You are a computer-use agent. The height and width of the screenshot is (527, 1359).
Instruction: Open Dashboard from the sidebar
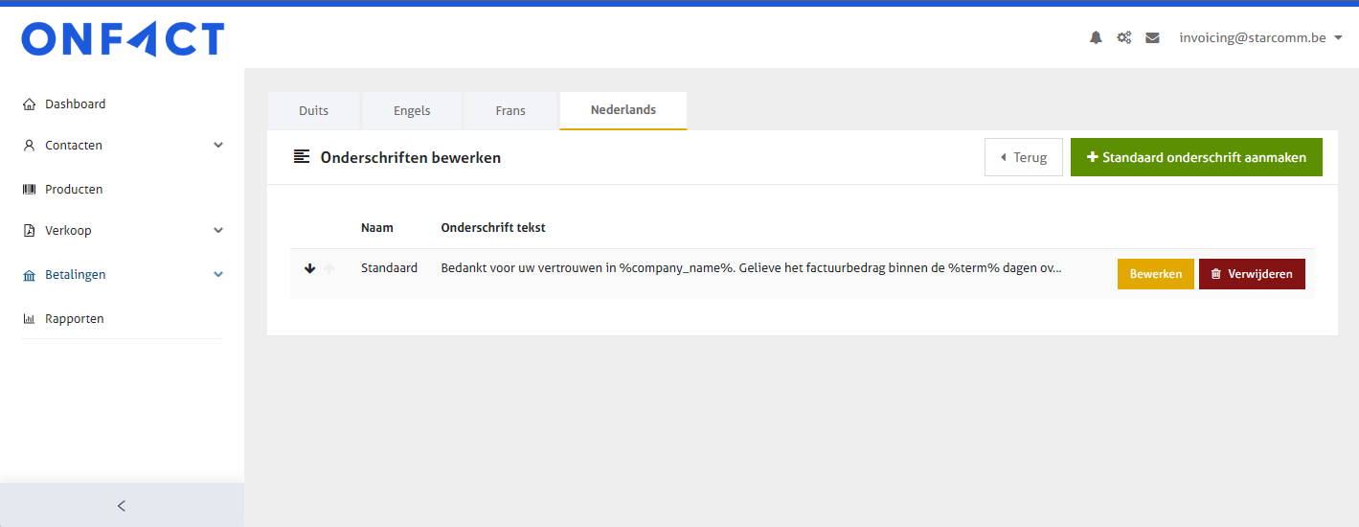[75, 103]
